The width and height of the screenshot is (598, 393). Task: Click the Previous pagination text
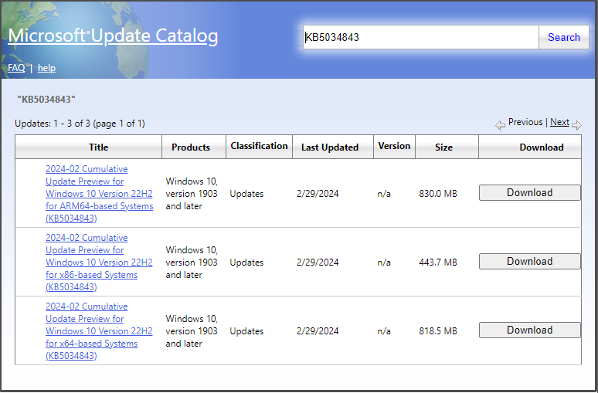[525, 122]
